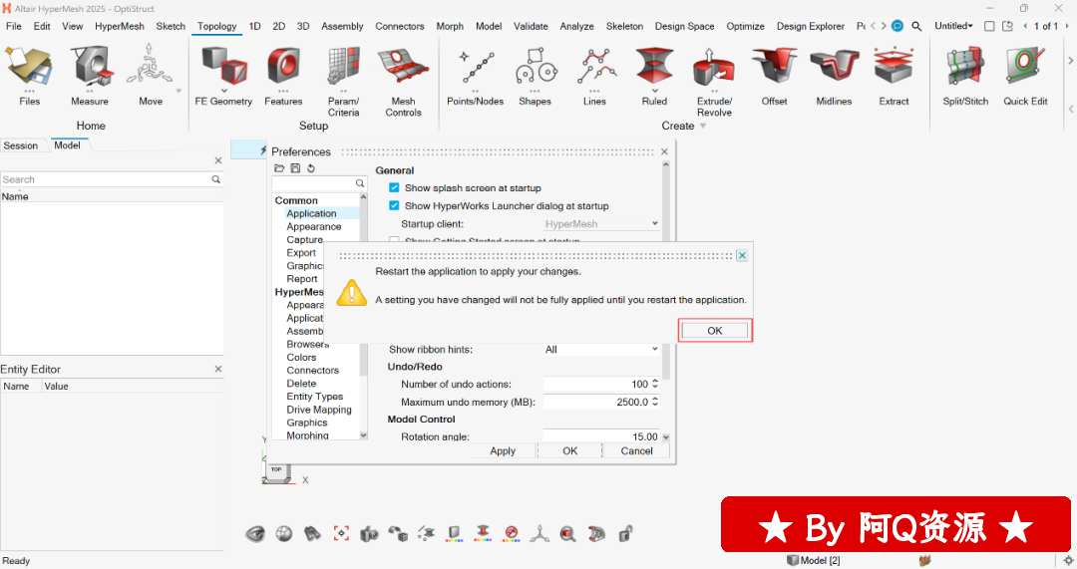Switch to the Assembly ribbon tab
Image resolution: width=1077 pixels, height=569 pixels.
[x=342, y=26]
